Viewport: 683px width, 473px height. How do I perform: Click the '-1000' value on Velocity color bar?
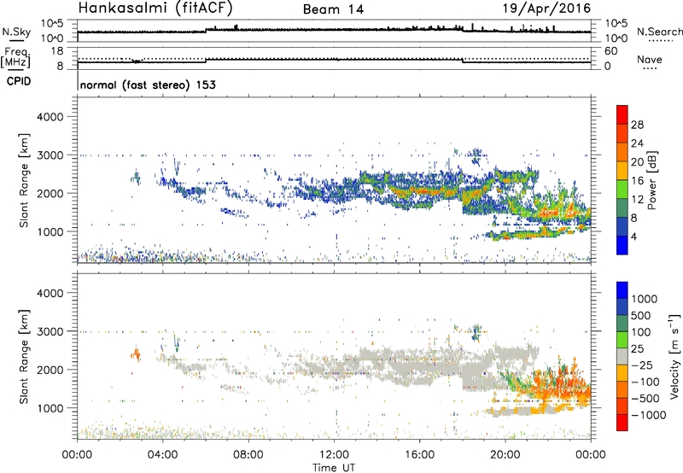[x=648, y=415]
